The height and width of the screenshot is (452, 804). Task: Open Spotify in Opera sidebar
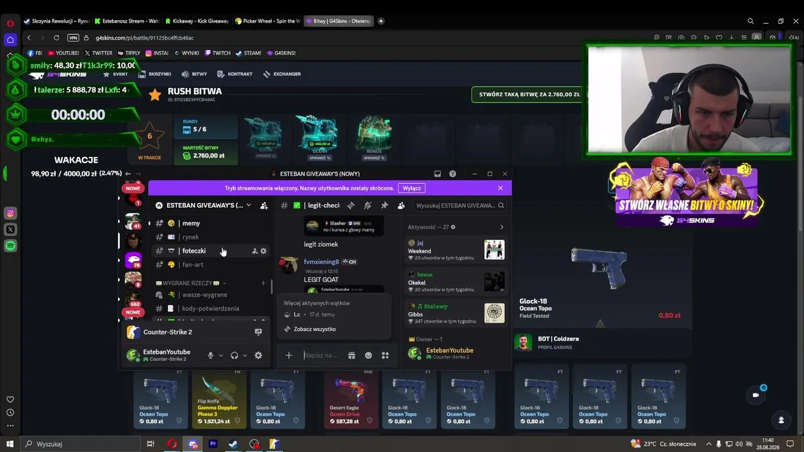pos(10,246)
